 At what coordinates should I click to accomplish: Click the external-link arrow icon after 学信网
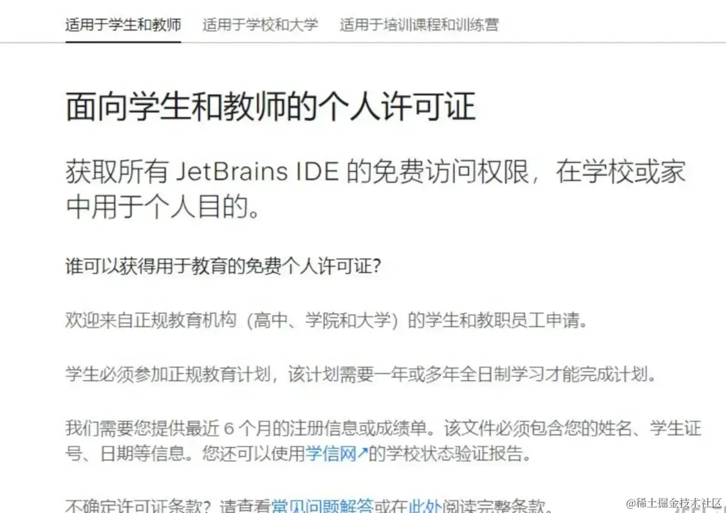pos(363,453)
